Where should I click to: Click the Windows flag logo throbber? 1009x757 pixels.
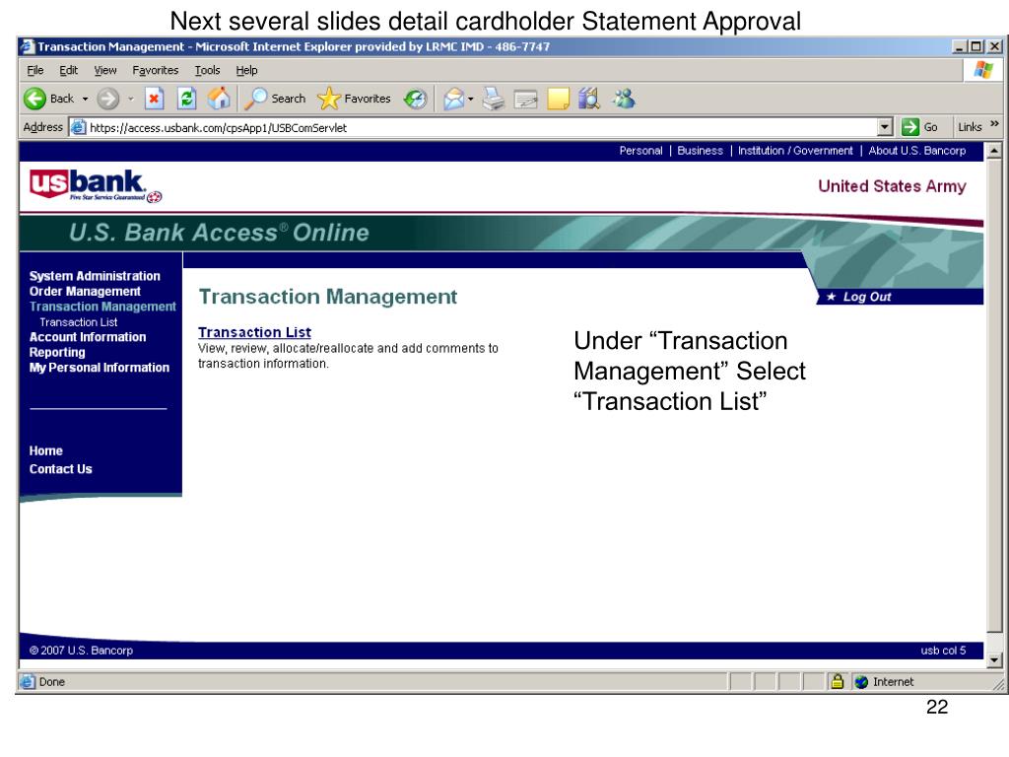point(983,70)
